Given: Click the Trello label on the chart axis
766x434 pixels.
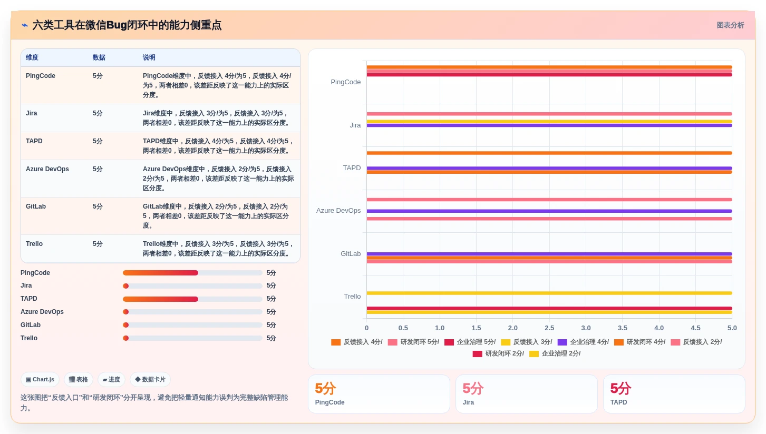Looking at the screenshot, I should click(x=353, y=297).
